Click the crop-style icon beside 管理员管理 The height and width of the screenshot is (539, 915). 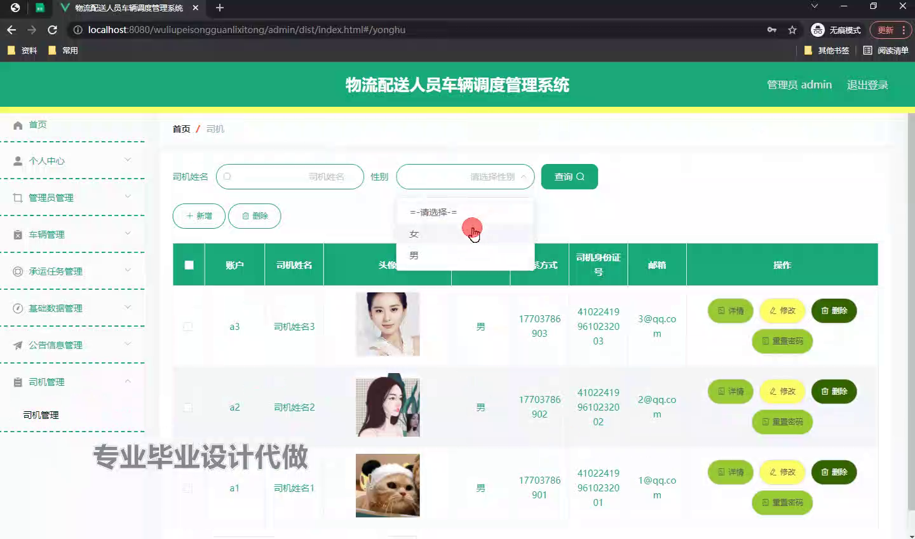(x=18, y=198)
